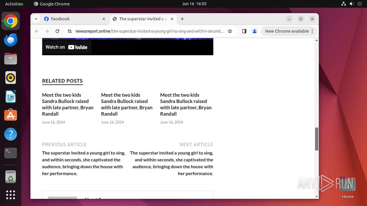The height and width of the screenshot is (206, 367).
Task: Open the Previous Article link
Action: (84, 163)
